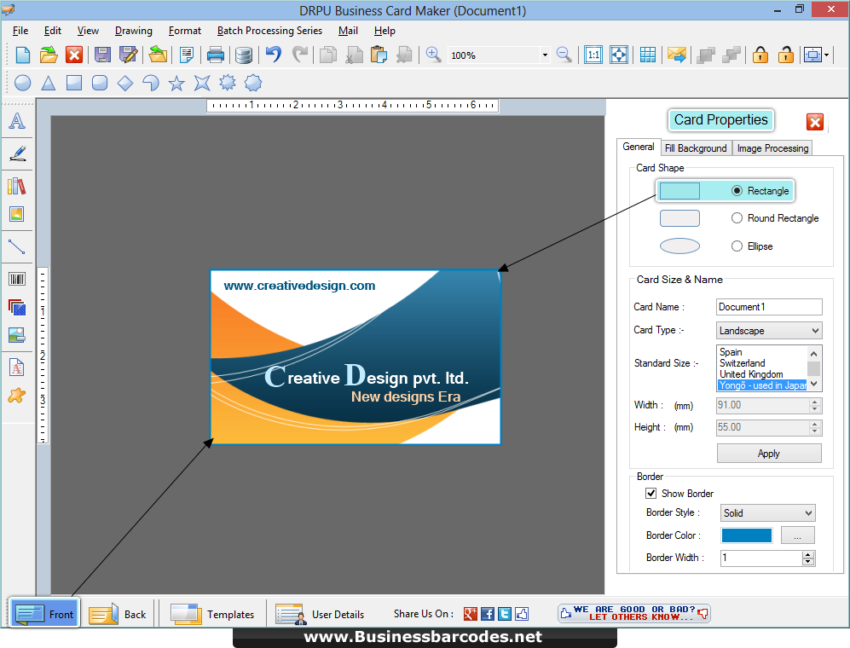
Task: Click the Apply button
Action: point(769,454)
